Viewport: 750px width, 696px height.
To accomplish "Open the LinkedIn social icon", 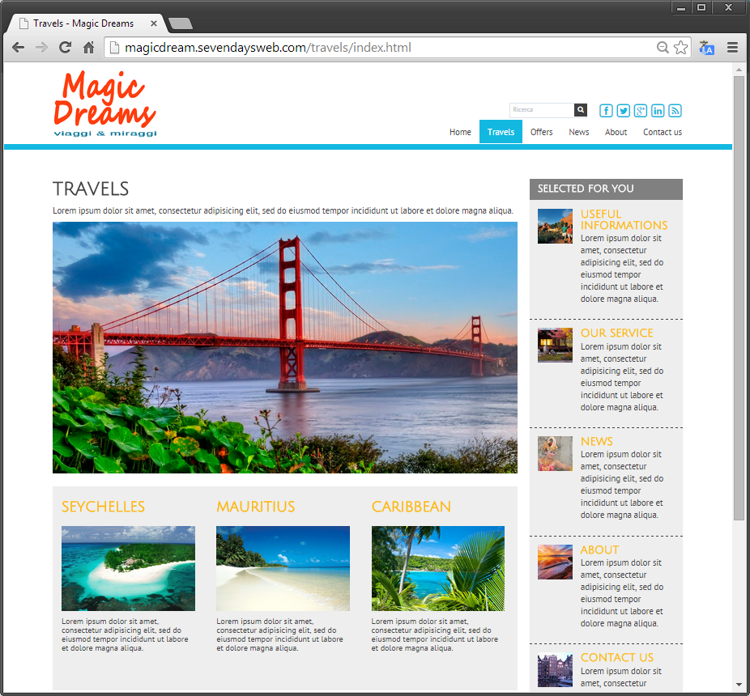I will coord(658,111).
